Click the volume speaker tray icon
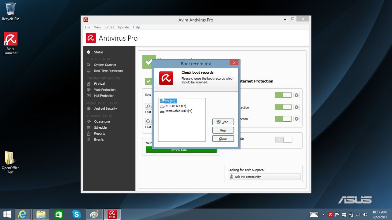392x220 pixels. click(365, 215)
